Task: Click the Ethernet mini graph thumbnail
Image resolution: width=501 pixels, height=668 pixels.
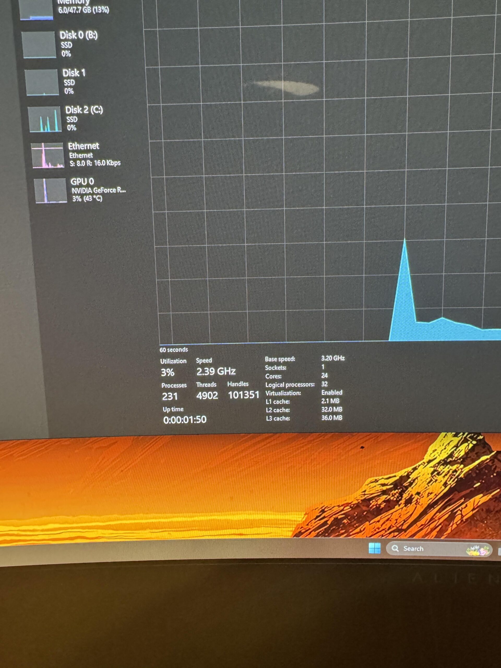Action: (x=48, y=155)
